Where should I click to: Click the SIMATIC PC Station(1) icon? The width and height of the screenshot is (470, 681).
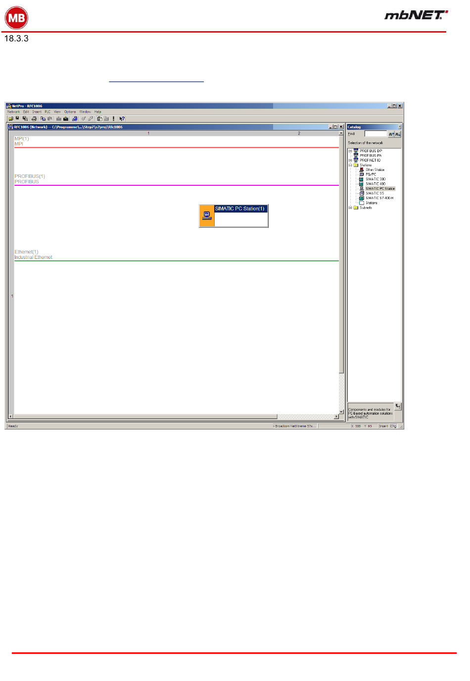click(207, 216)
